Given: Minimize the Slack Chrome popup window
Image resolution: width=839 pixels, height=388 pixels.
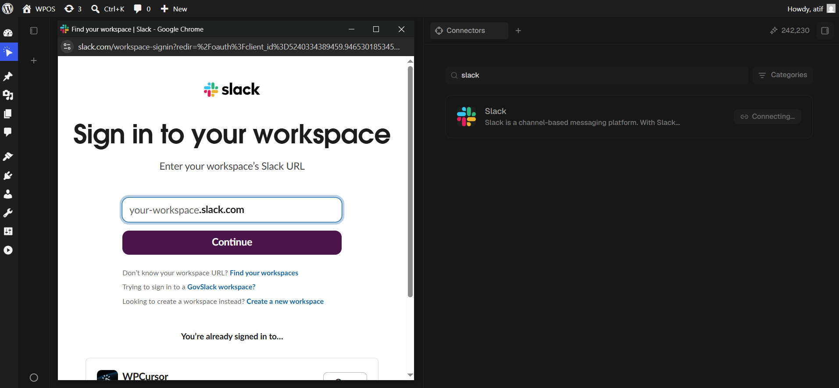Looking at the screenshot, I should click(x=351, y=29).
